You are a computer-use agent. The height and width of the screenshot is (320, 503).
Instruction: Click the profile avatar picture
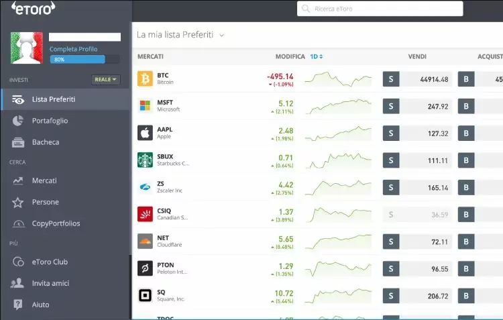(27, 48)
